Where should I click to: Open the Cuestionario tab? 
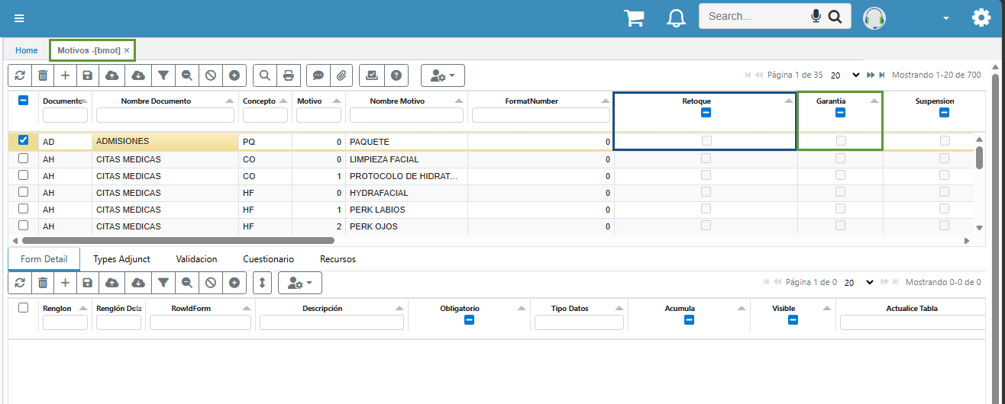coord(269,259)
